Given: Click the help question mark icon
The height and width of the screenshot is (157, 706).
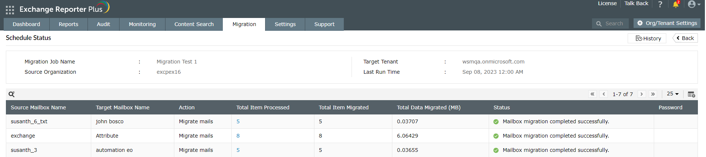Looking at the screenshot, I should [660, 4].
